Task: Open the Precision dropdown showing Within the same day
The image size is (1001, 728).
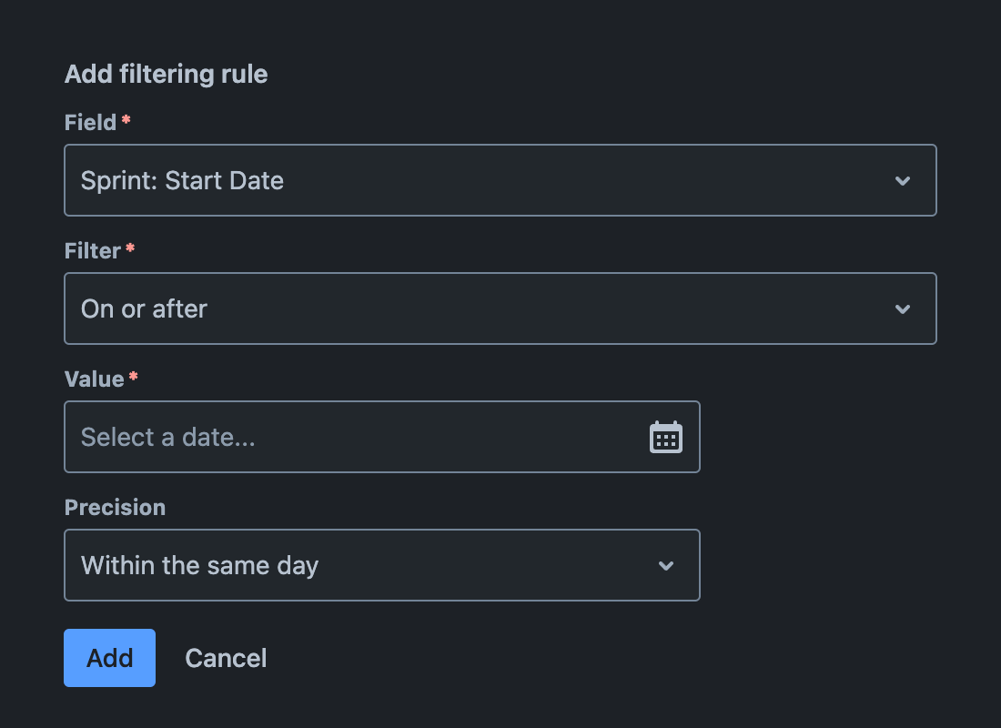Action: pos(382,565)
